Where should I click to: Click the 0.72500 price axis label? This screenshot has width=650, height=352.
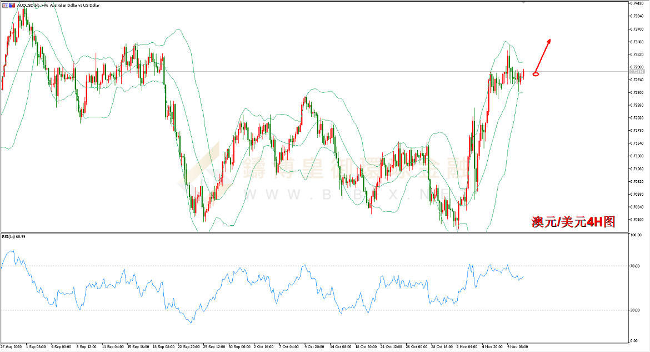pos(637,92)
